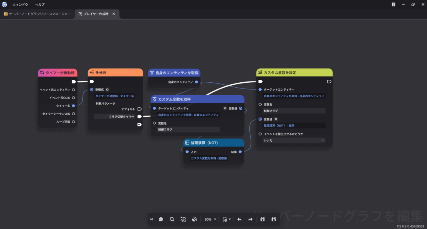
Task: Switch to サーバーノードグラフリソースマネージャー tab
Action: [x=37, y=14]
